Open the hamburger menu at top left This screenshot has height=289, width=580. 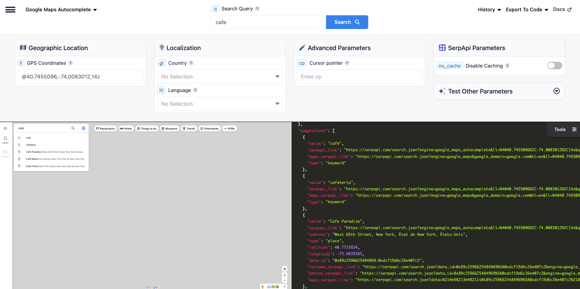click(10, 10)
